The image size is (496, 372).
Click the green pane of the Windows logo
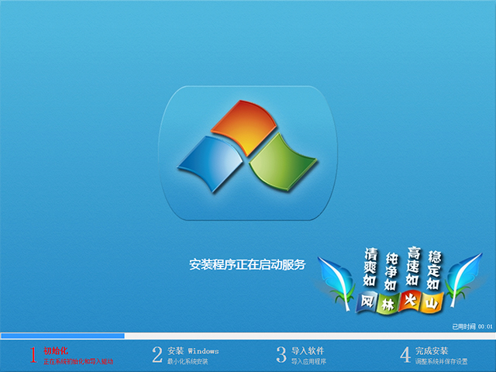click(282, 163)
